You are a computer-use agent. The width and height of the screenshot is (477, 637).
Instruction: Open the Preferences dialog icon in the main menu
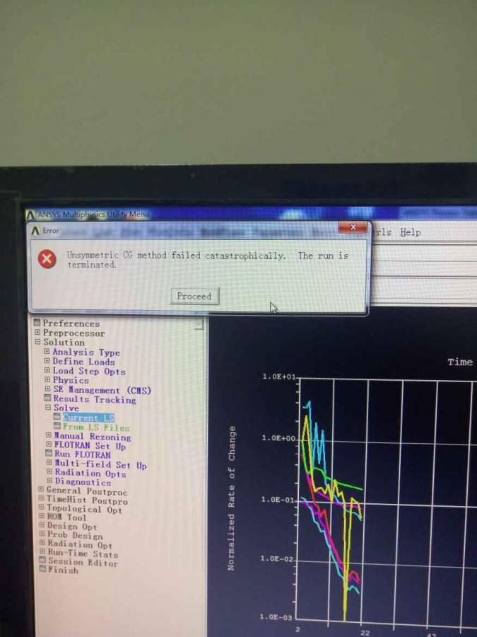[37, 323]
